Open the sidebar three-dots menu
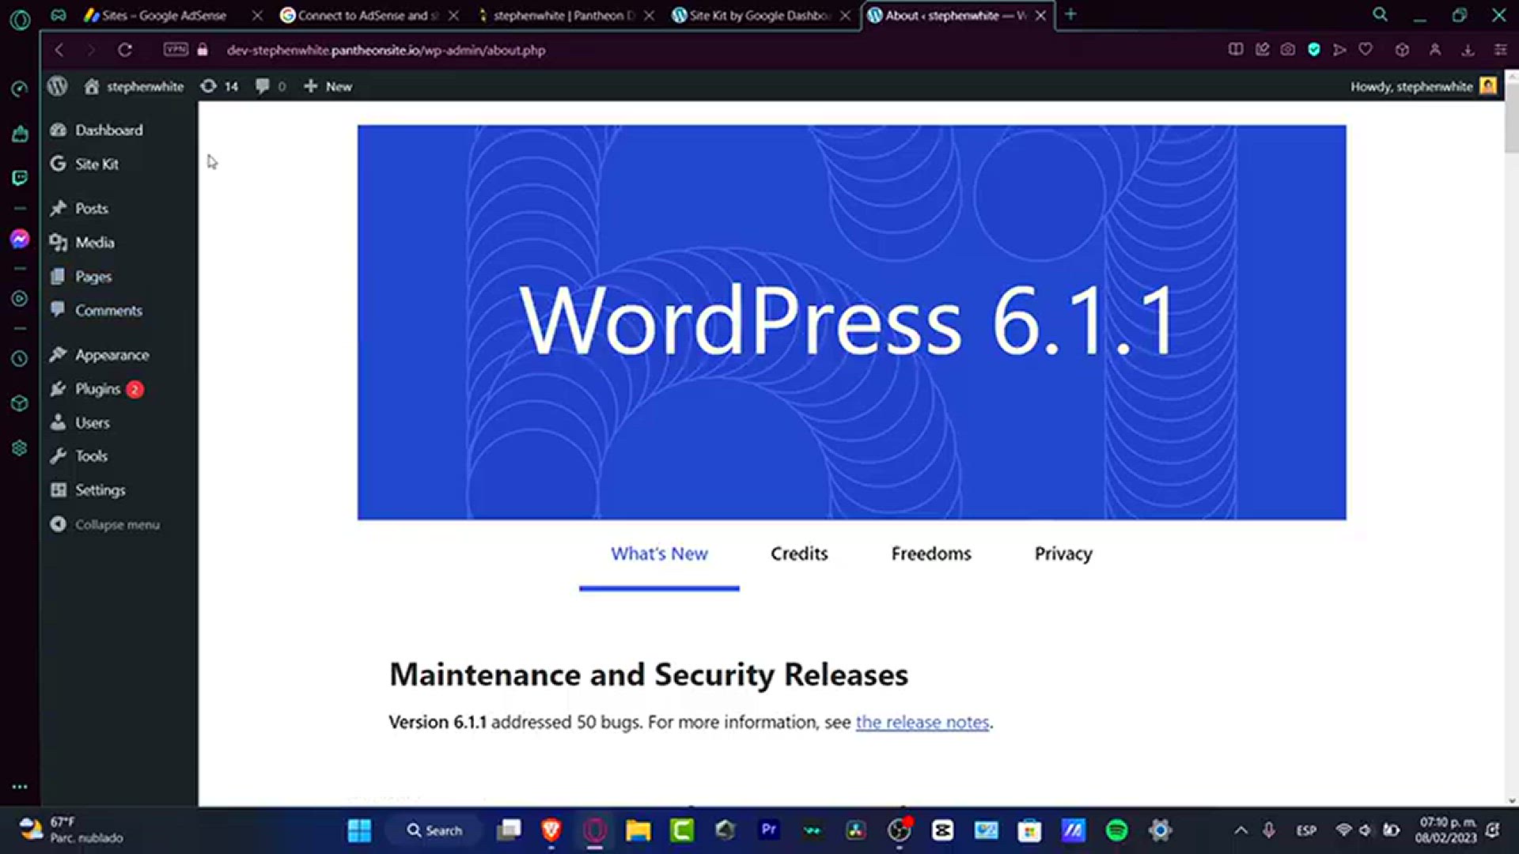 (x=20, y=787)
